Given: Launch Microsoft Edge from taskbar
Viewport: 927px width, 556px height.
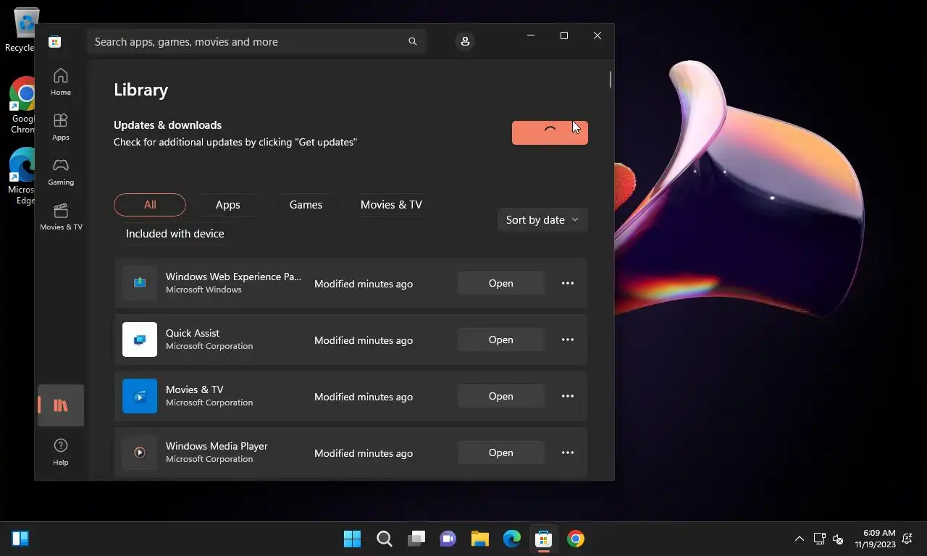Looking at the screenshot, I should (512, 539).
